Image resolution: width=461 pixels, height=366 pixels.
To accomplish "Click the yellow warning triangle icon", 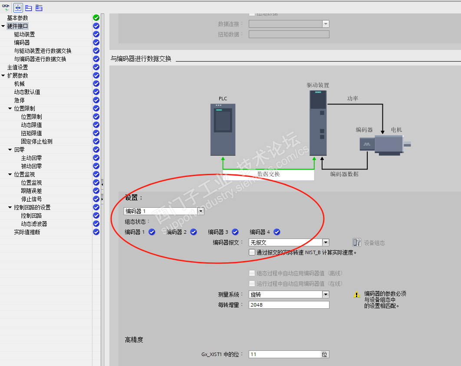I will coord(357,294).
